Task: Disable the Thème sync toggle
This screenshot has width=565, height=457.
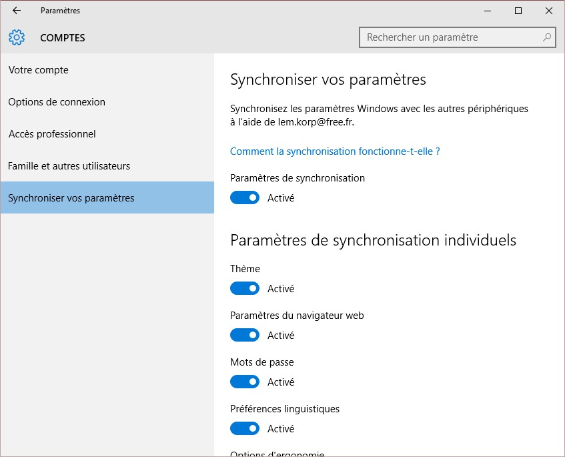Action: tap(245, 289)
